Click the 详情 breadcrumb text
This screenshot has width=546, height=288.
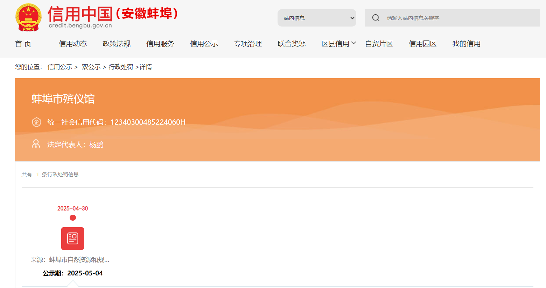click(x=146, y=67)
